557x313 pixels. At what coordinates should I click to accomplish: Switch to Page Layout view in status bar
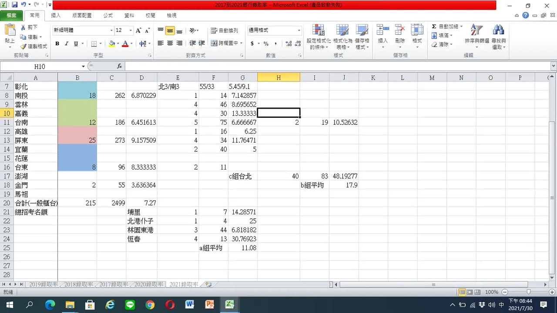tap(470, 292)
